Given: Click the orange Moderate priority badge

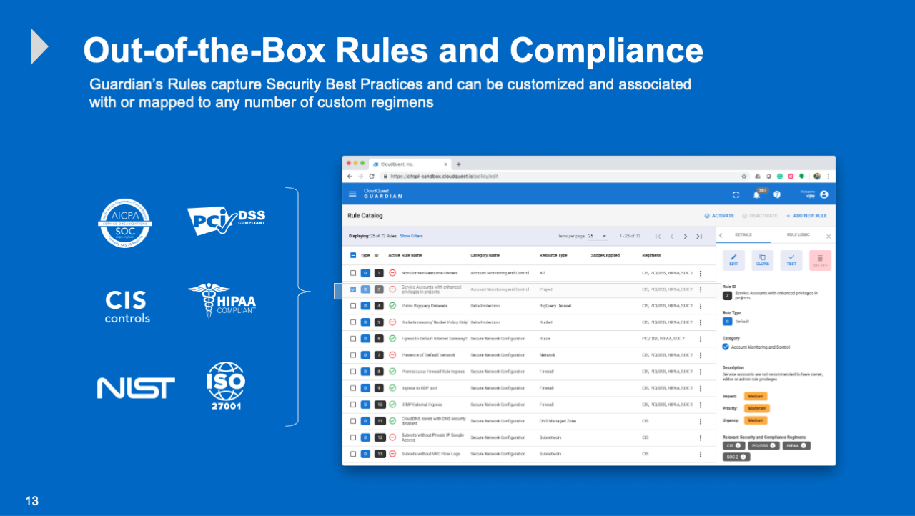Looking at the screenshot, I should [756, 408].
